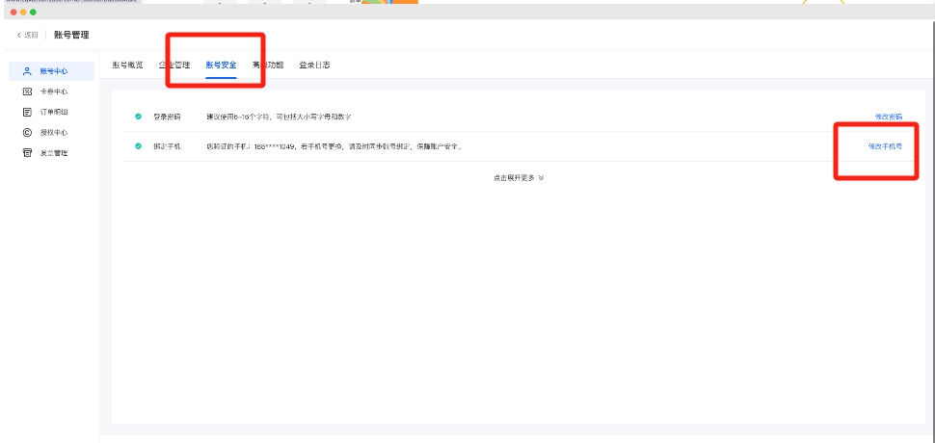Switch to the 登录日志 tab

tap(315, 65)
